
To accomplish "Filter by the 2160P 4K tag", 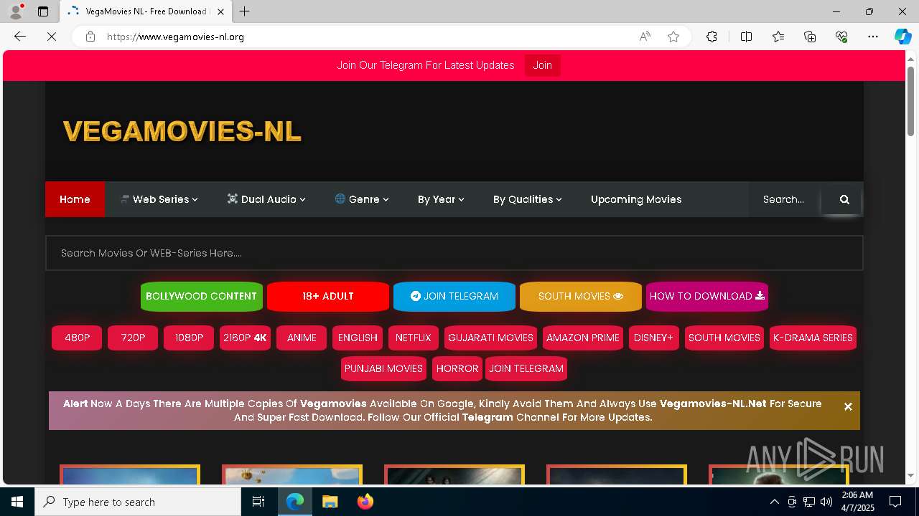I will pos(245,338).
